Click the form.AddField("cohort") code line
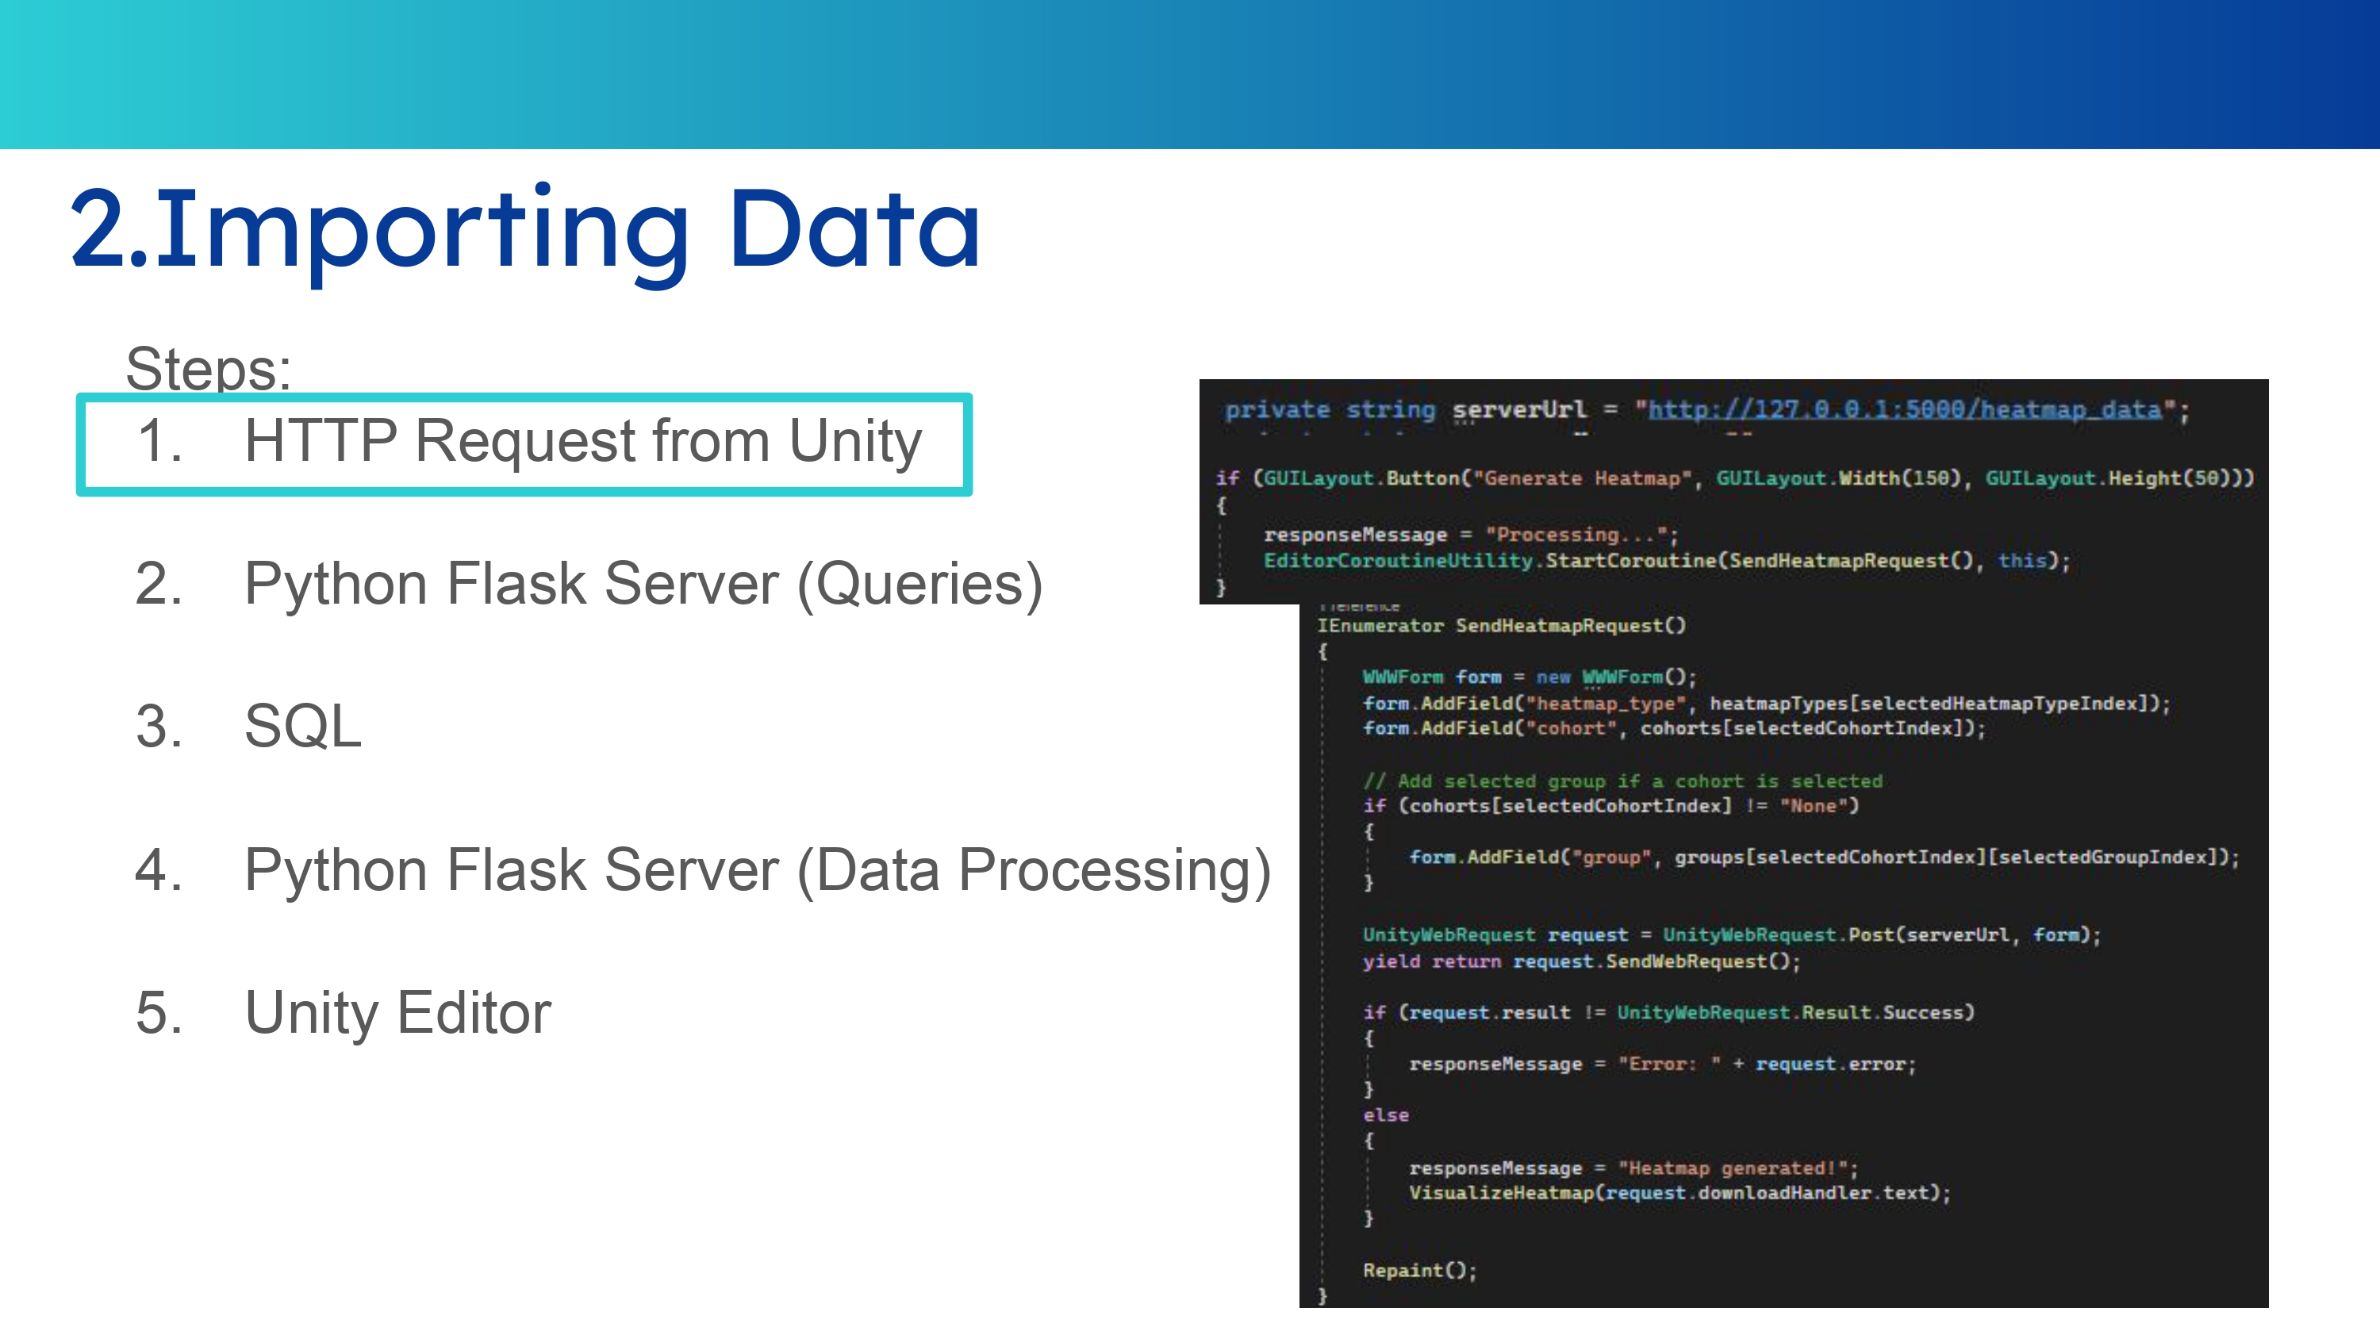Screen dimensions: 2380x1339 click(1674, 728)
